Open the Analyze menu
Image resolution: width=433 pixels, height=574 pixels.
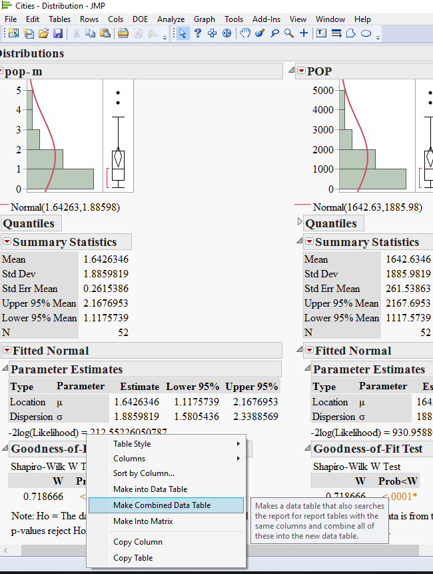[x=171, y=19]
